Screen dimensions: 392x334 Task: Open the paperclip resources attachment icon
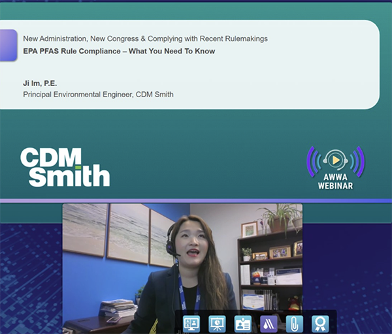295,324
